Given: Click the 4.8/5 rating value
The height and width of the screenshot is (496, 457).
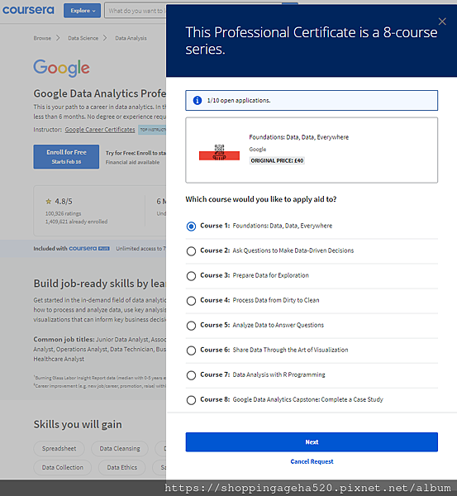Looking at the screenshot, I should point(64,201).
